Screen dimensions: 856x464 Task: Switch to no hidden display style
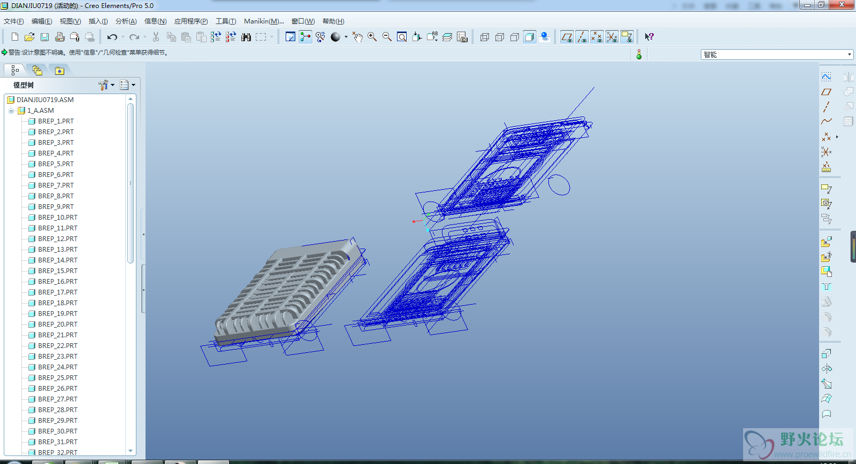[515, 37]
